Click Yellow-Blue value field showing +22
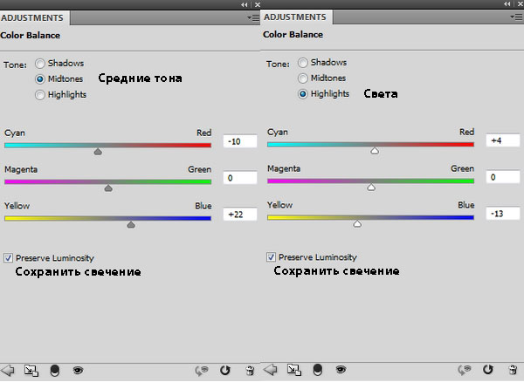Image resolution: width=524 pixels, height=382 pixels. pyautogui.click(x=240, y=215)
